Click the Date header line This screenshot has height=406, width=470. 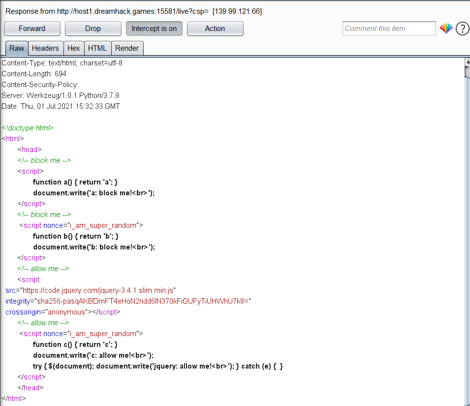pos(61,106)
